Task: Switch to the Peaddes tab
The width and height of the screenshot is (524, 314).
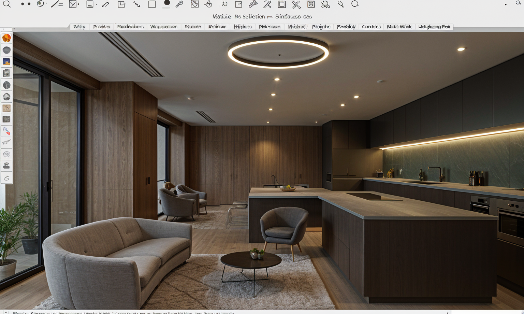Action: click(102, 27)
